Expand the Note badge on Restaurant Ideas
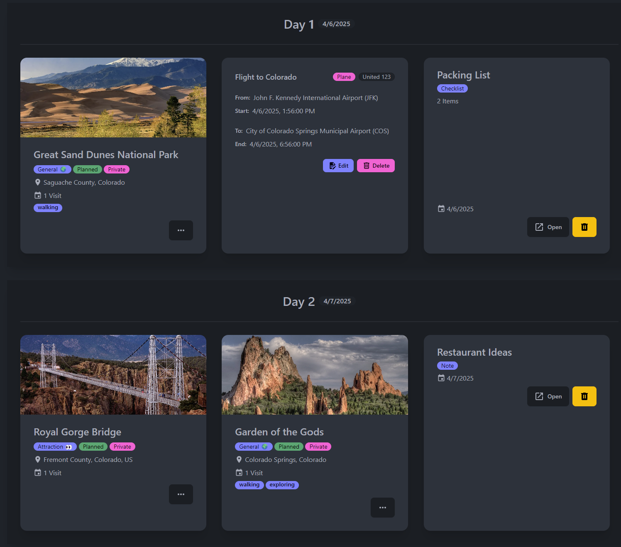This screenshot has height=547, width=621. tap(447, 366)
